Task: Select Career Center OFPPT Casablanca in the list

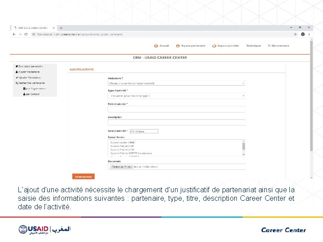Action: pos(131,154)
